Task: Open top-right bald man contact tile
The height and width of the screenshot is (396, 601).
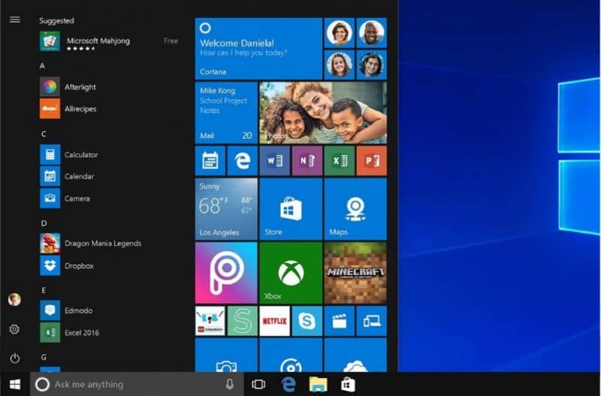Action: pyautogui.click(x=371, y=33)
